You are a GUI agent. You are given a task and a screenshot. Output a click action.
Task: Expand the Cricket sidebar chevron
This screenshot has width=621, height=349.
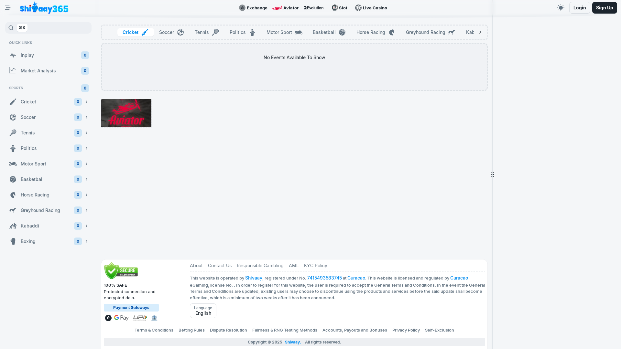point(86,102)
